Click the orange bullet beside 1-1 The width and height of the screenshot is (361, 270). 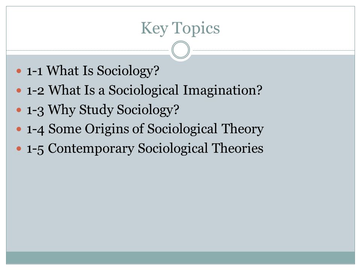(19, 71)
